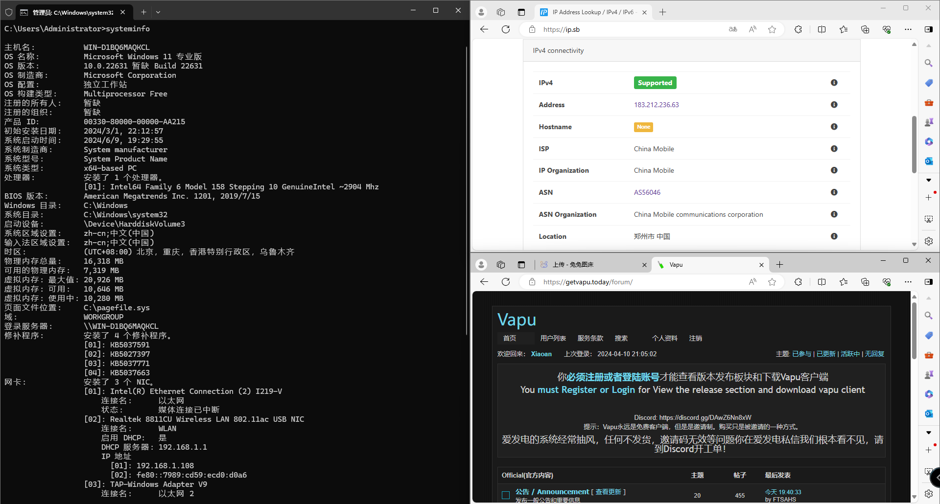Open the 个人资料 forum menu item
This screenshot has width=940, height=504.
click(665, 338)
